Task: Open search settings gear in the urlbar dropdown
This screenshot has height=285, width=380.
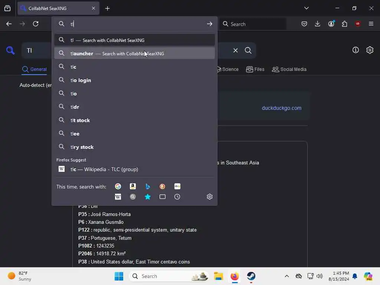Action: click(210, 197)
